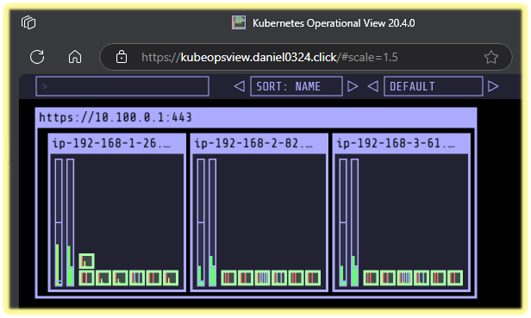531x318 pixels.
Task: Select fifth pod in node ip-192-168-3-61
Action: pyautogui.click(x=439, y=278)
